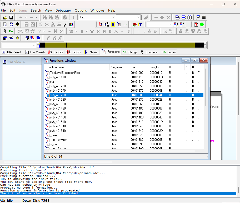
Task: Click the blue T icon in toolbar
Action: point(141,24)
